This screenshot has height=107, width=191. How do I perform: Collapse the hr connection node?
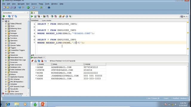tap(3, 21)
